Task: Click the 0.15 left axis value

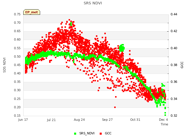Action: point(17,116)
